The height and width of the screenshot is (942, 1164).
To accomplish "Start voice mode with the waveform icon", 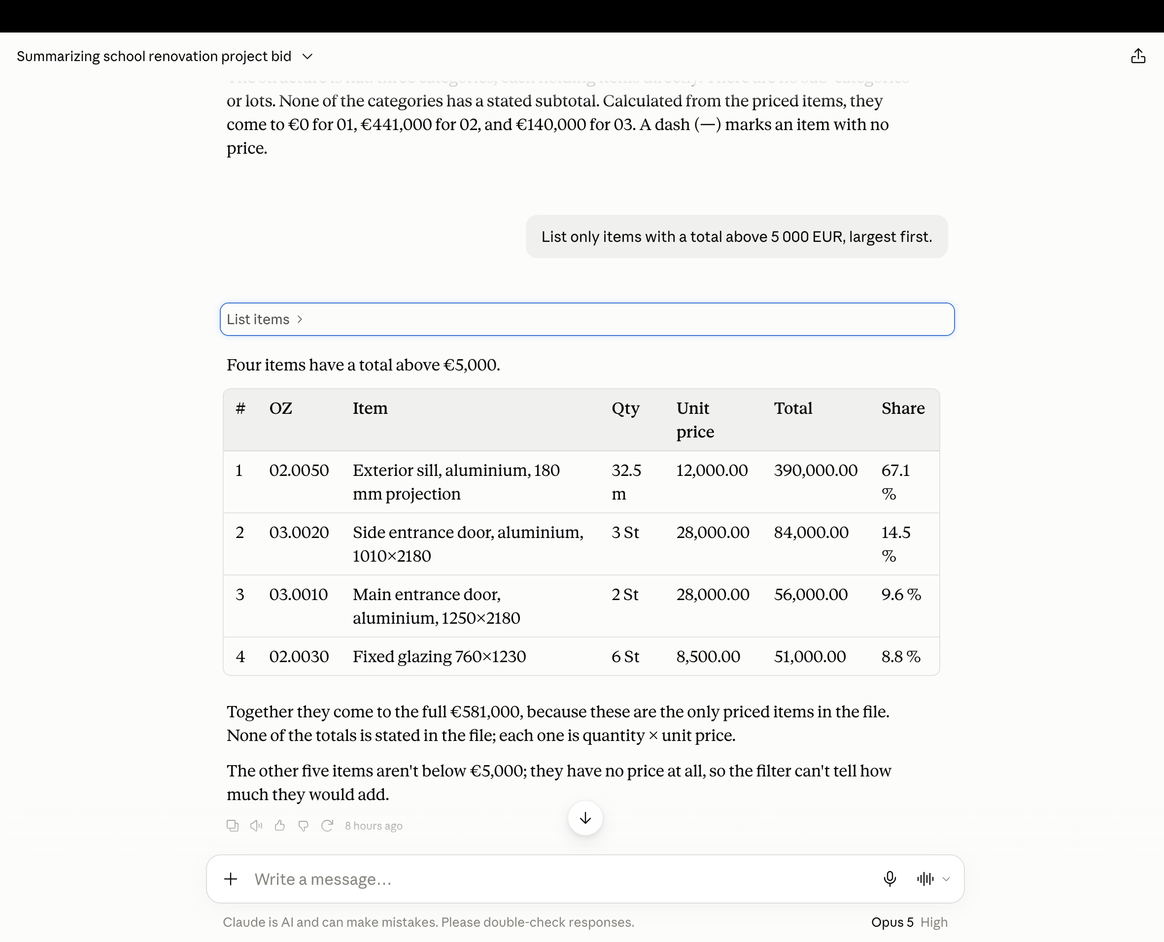I will pyautogui.click(x=925, y=878).
